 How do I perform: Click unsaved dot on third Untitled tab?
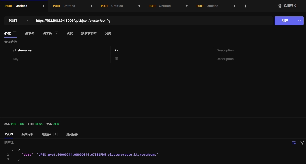(x=139, y=6)
